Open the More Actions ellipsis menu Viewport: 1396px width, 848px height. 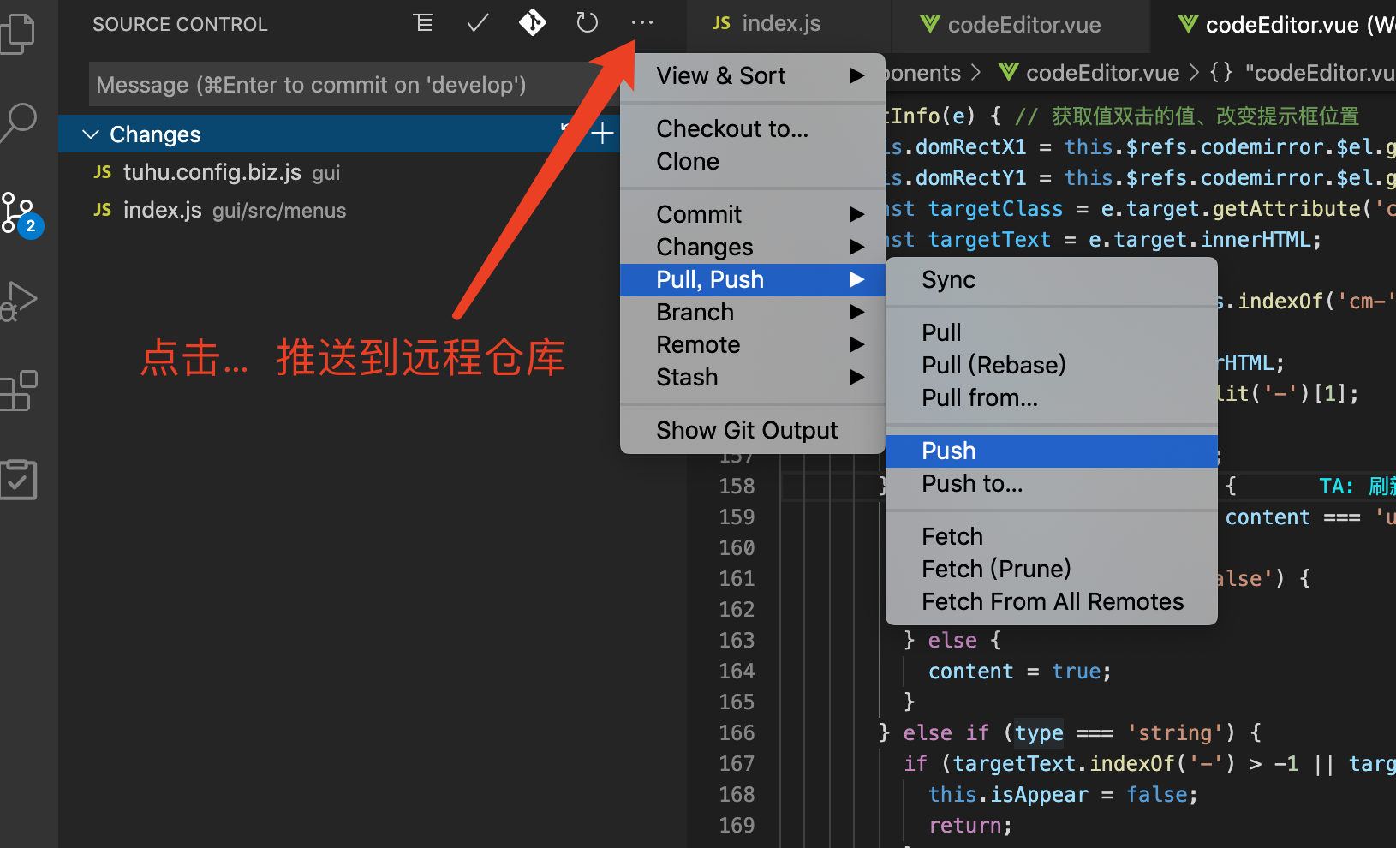[x=642, y=23]
